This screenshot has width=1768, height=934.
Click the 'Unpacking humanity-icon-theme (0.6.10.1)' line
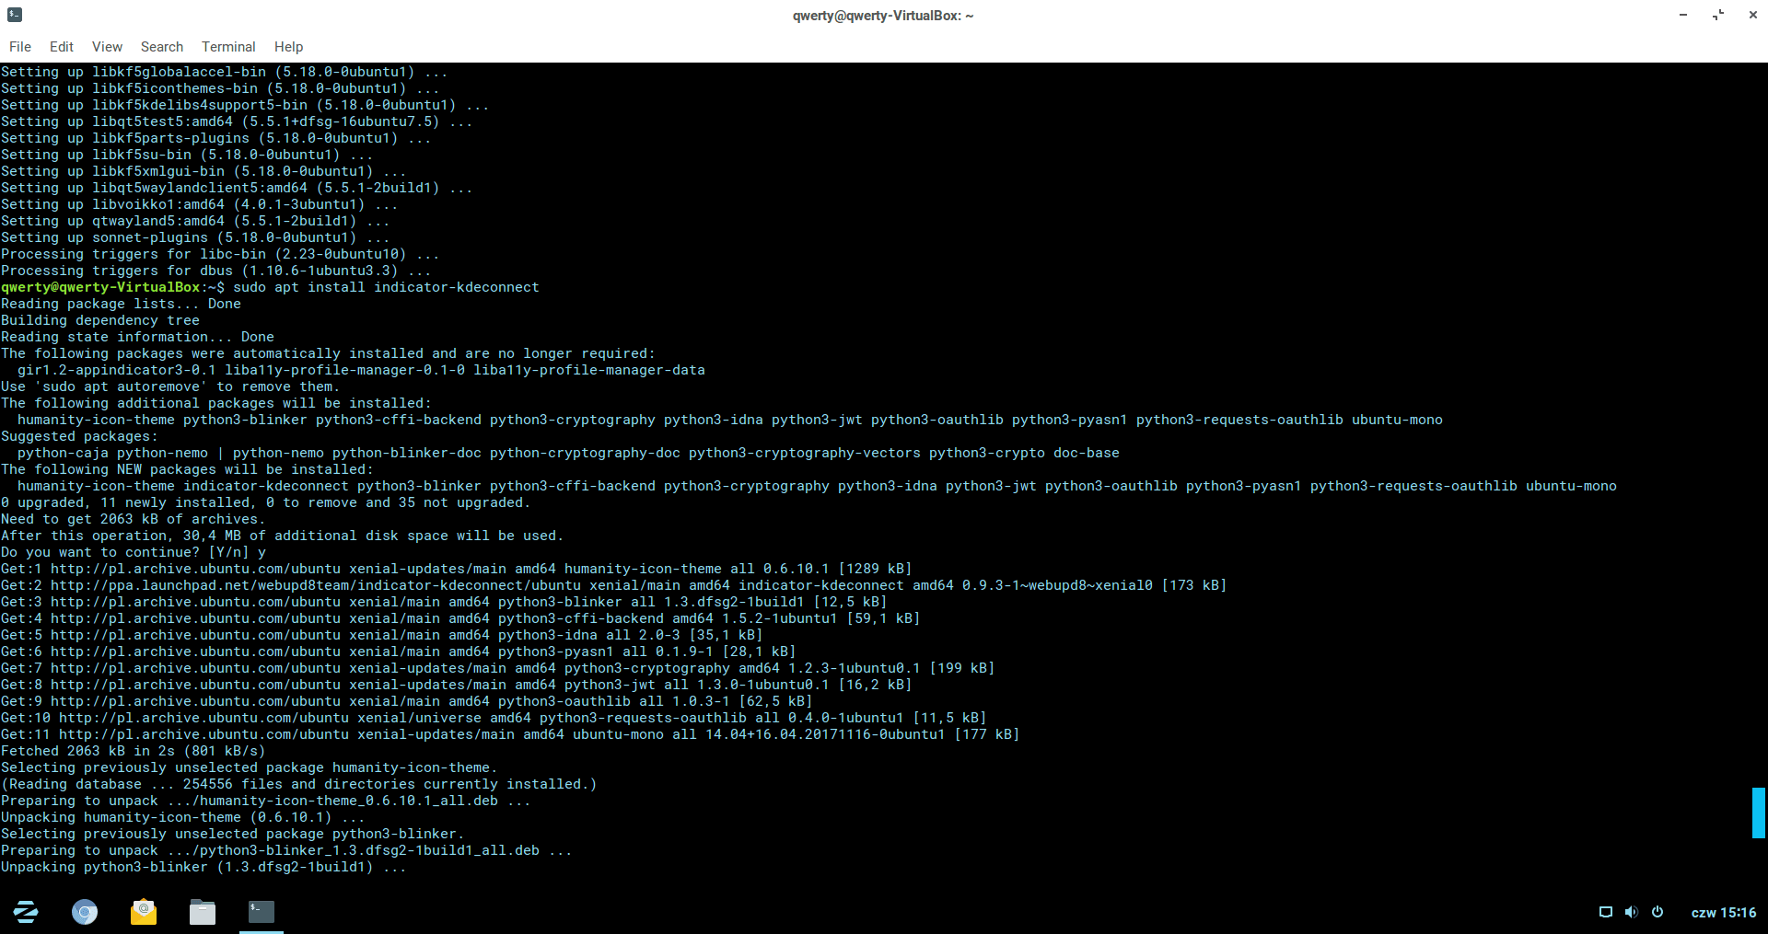click(183, 817)
